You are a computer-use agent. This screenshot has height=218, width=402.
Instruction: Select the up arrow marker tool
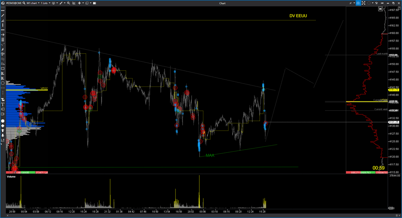[x=3, y=130]
